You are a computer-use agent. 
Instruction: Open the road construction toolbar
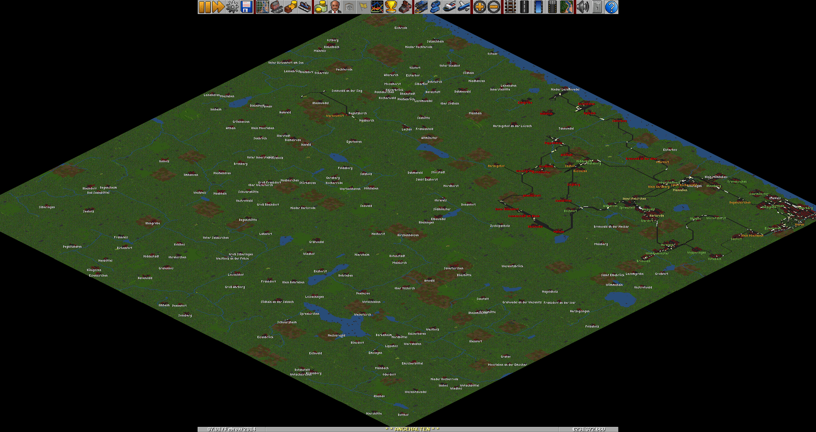pyautogui.click(x=524, y=7)
